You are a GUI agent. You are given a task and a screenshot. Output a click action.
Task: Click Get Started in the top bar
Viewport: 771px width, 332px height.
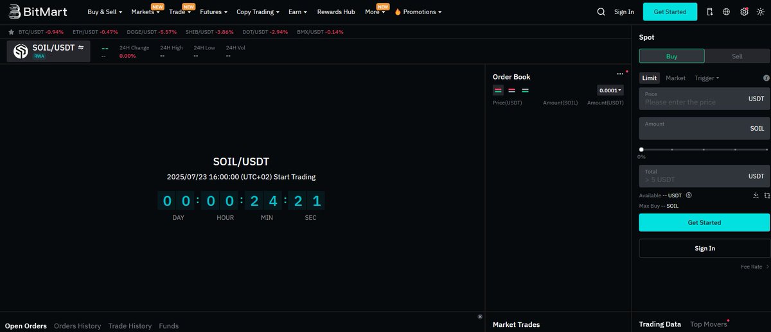[670, 12]
